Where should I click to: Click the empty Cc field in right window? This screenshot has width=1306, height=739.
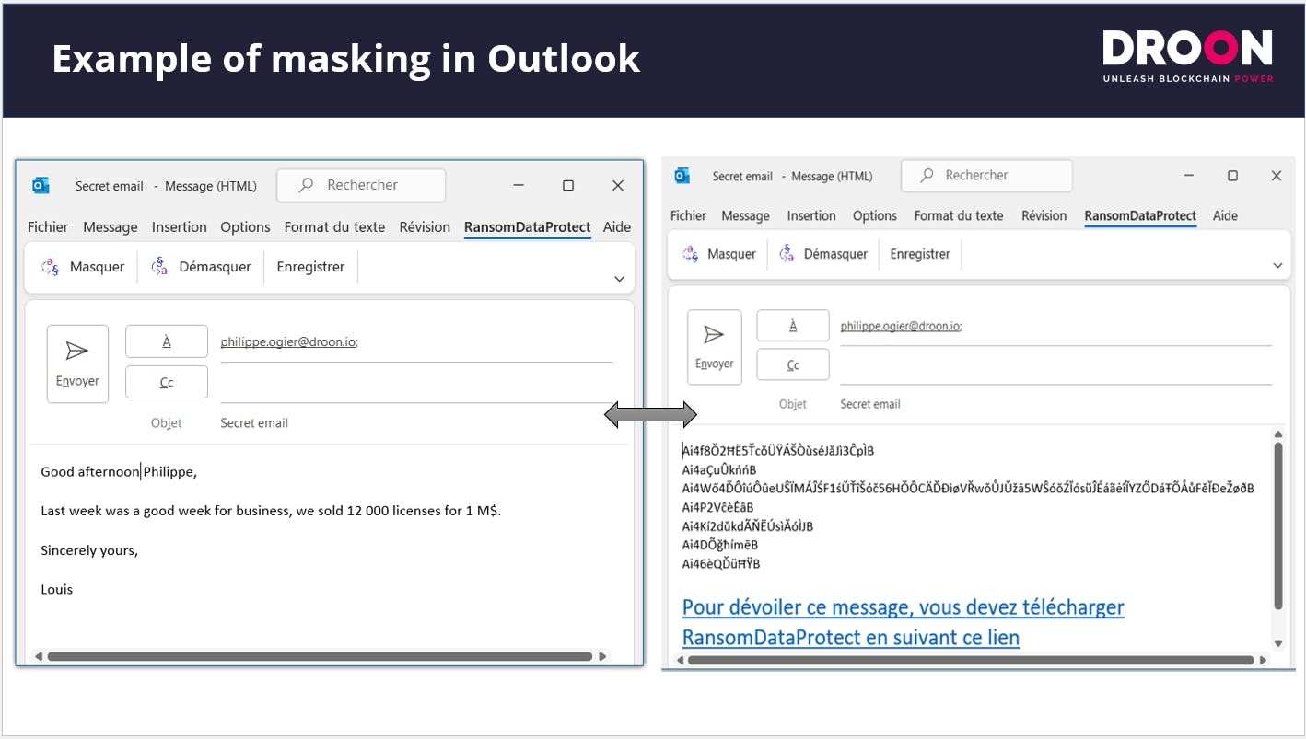point(1055,366)
